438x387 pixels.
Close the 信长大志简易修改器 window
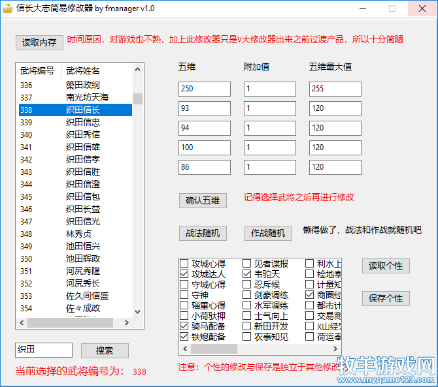[422, 8]
